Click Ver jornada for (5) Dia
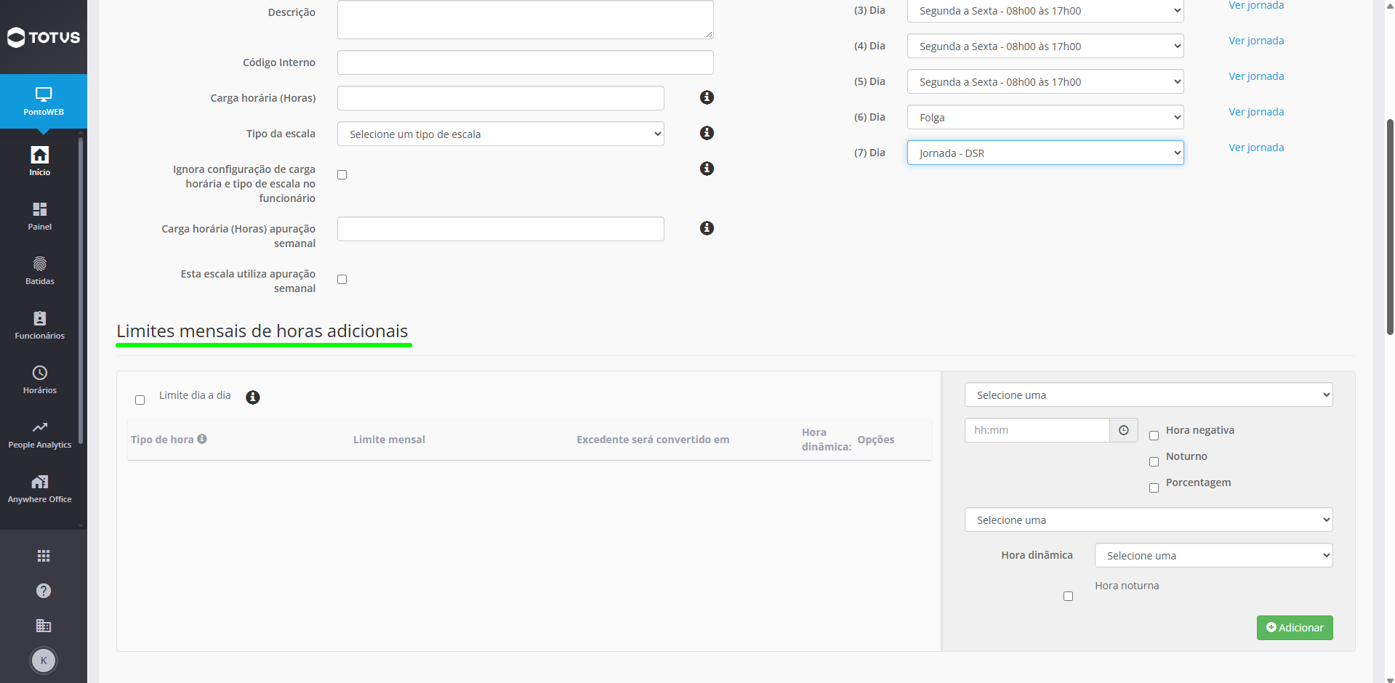Image resolution: width=1395 pixels, height=683 pixels. [1256, 76]
